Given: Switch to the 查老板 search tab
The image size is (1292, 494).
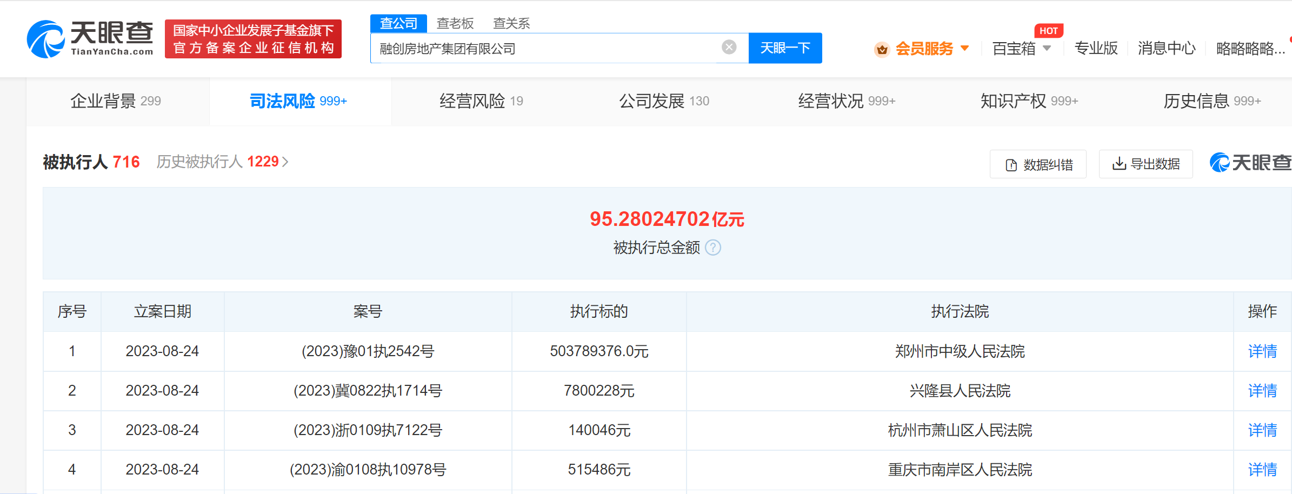Looking at the screenshot, I should coord(455,23).
